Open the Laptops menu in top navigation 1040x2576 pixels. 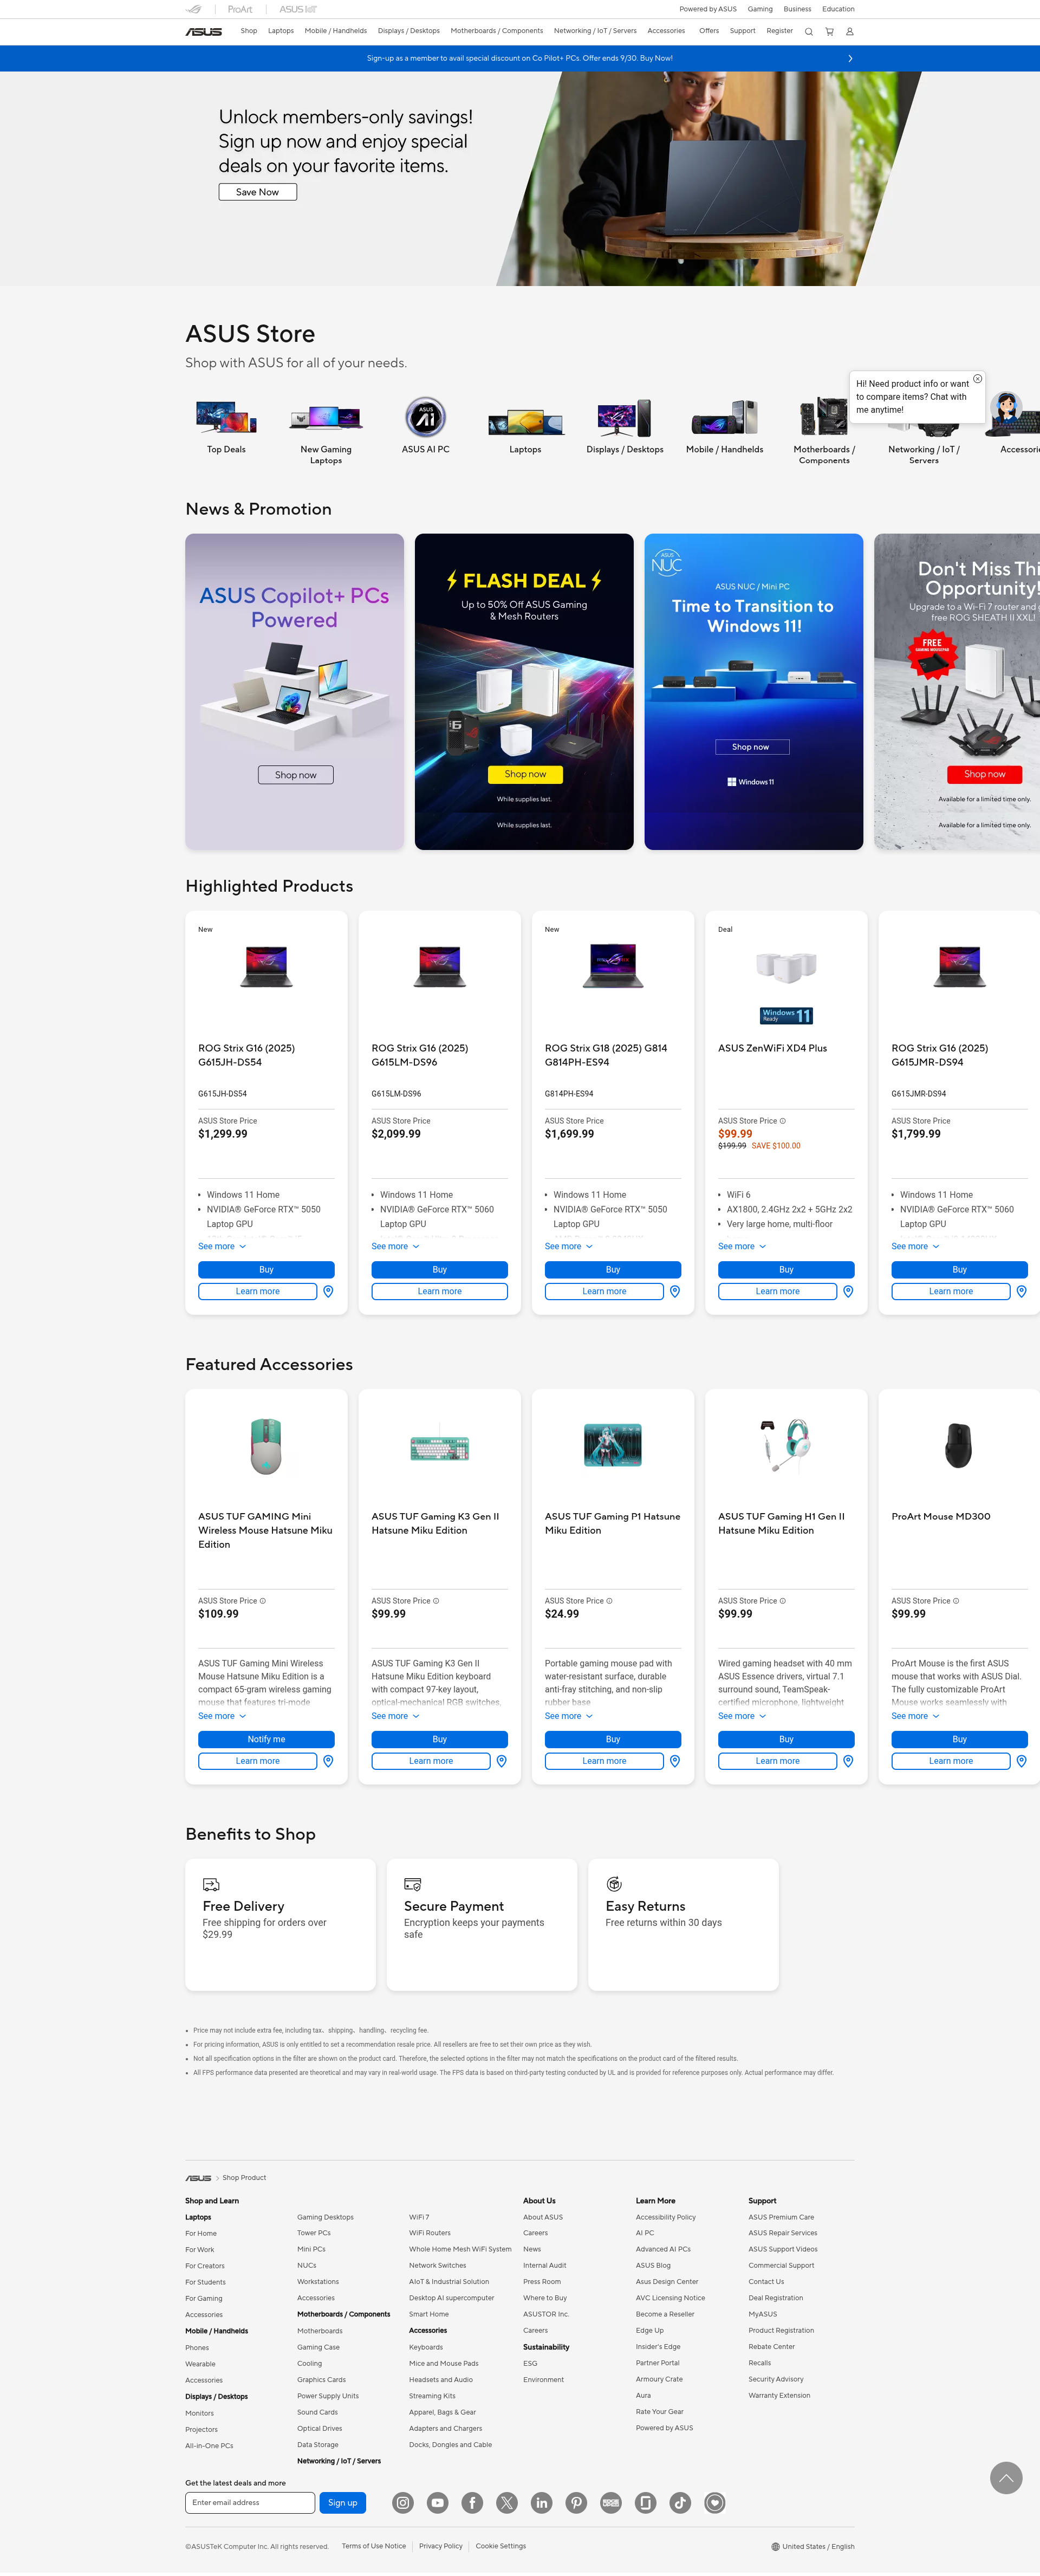[281, 31]
